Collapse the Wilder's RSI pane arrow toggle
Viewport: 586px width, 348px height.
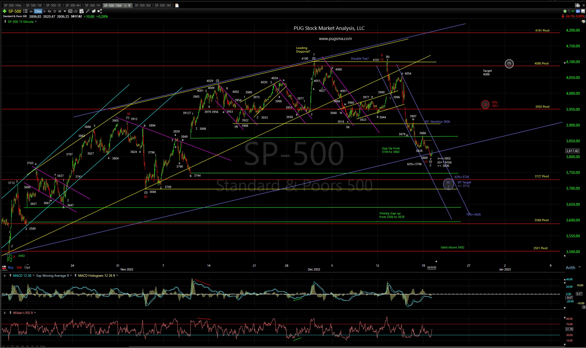(10, 313)
